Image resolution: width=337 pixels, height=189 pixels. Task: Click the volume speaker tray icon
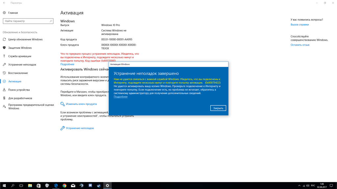coord(308,186)
